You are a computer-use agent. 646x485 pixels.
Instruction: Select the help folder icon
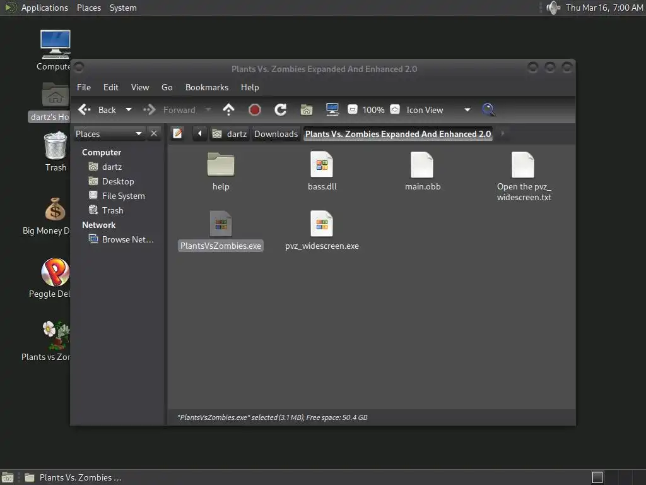pos(221,164)
